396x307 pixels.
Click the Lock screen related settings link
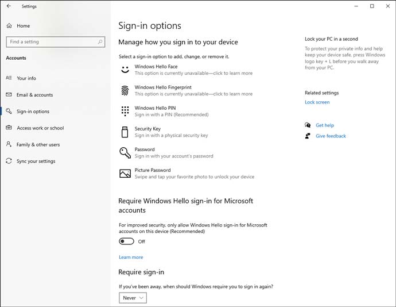click(x=317, y=102)
